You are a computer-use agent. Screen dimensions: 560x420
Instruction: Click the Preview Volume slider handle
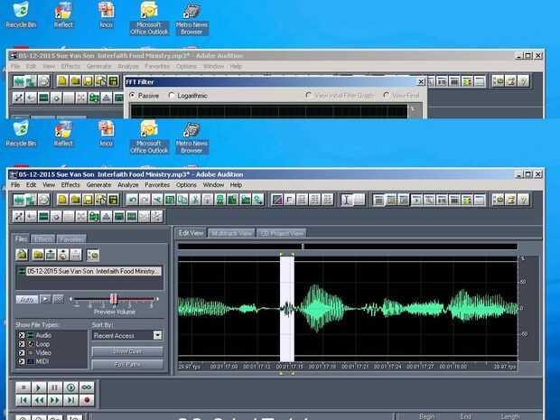114,299
